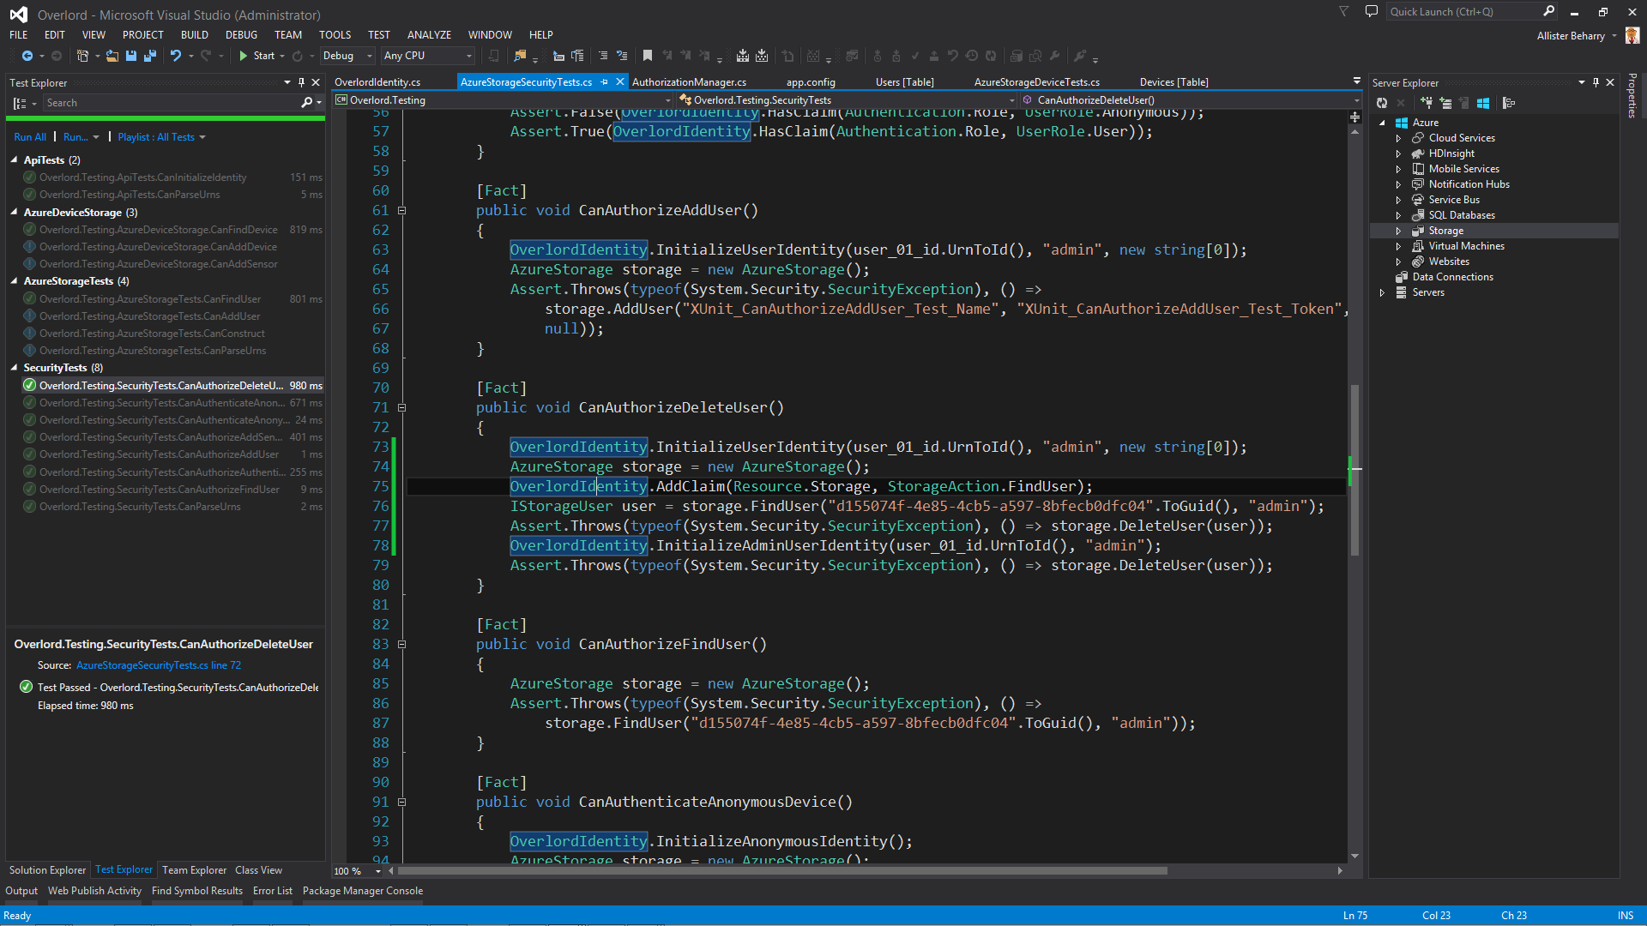Open the AzureStorageSecurityTests.cs line 72 source link
Image resolution: width=1647 pixels, height=926 pixels.
159,665
